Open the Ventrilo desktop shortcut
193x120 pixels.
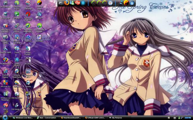[x=28, y=84]
